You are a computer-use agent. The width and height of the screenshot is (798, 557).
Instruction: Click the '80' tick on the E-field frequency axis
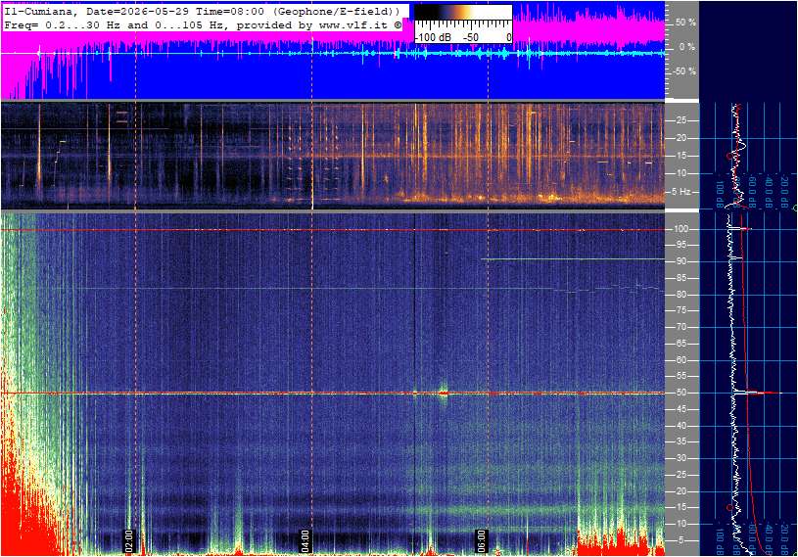click(x=681, y=295)
